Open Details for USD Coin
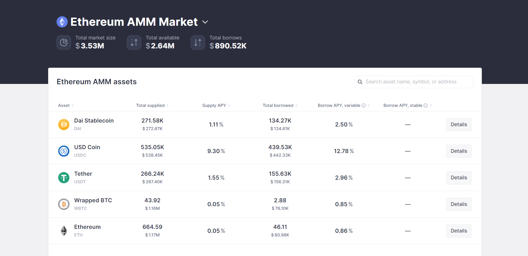 (x=459, y=151)
